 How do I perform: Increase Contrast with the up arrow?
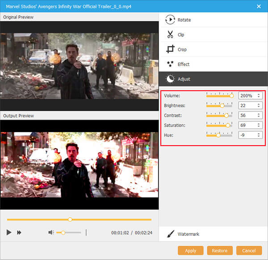(259, 114)
